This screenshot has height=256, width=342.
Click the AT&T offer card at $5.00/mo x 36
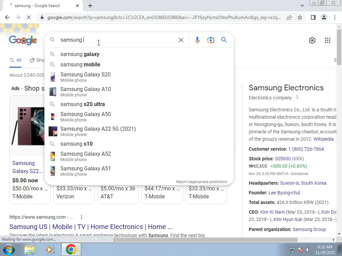click(118, 194)
